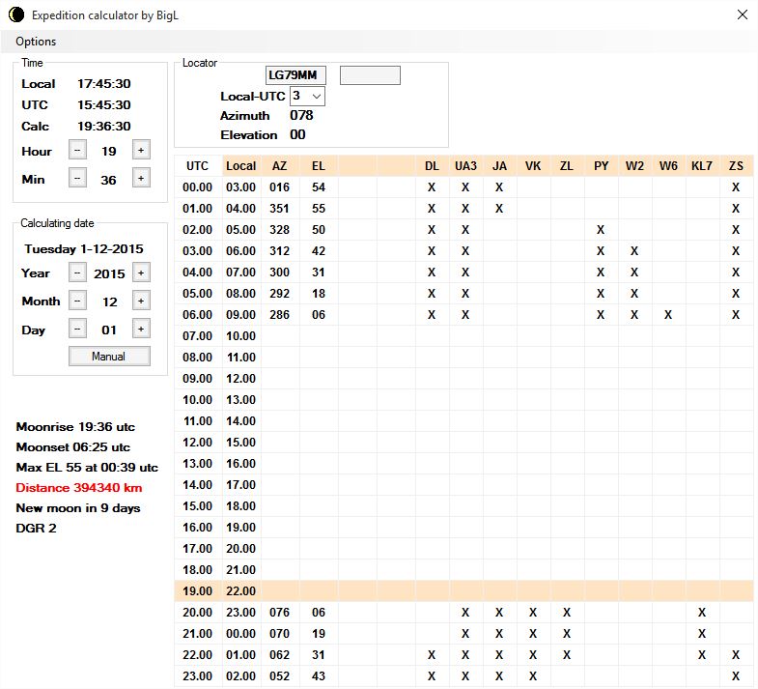This screenshot has width=758, height=689.
Task: Increase the Min value by one
Action: pyautogui.click(x=141, y=178)
